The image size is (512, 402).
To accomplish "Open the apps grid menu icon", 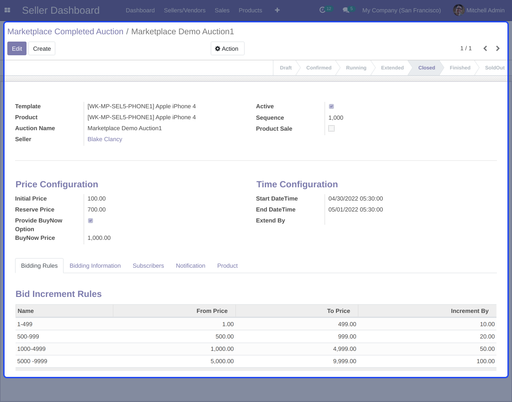I will [7, 10].
